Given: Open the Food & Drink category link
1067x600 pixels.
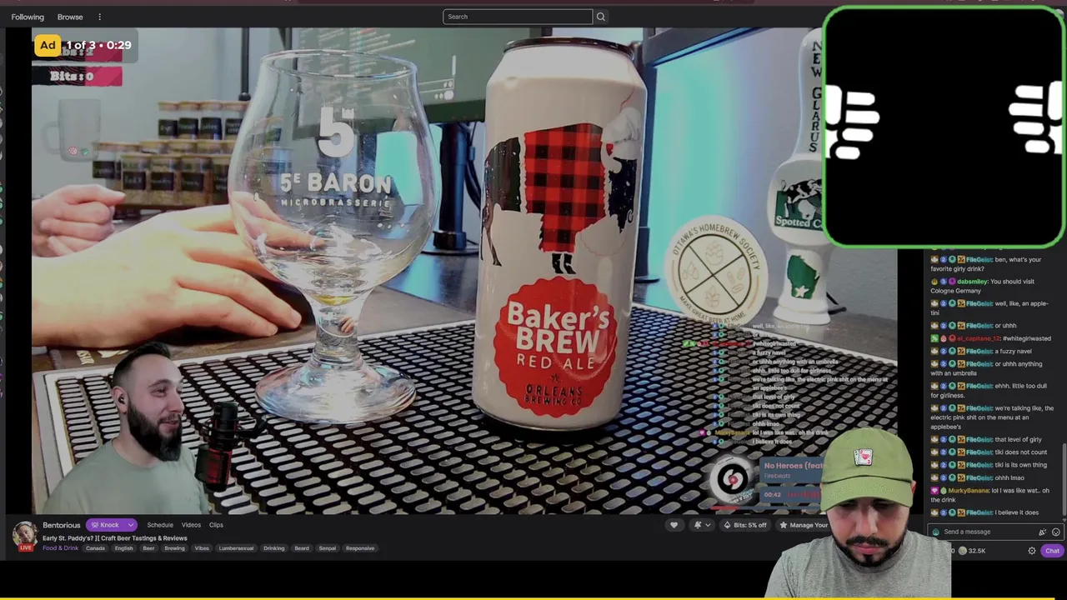Looking at the screenshot, I should (60, 548).
